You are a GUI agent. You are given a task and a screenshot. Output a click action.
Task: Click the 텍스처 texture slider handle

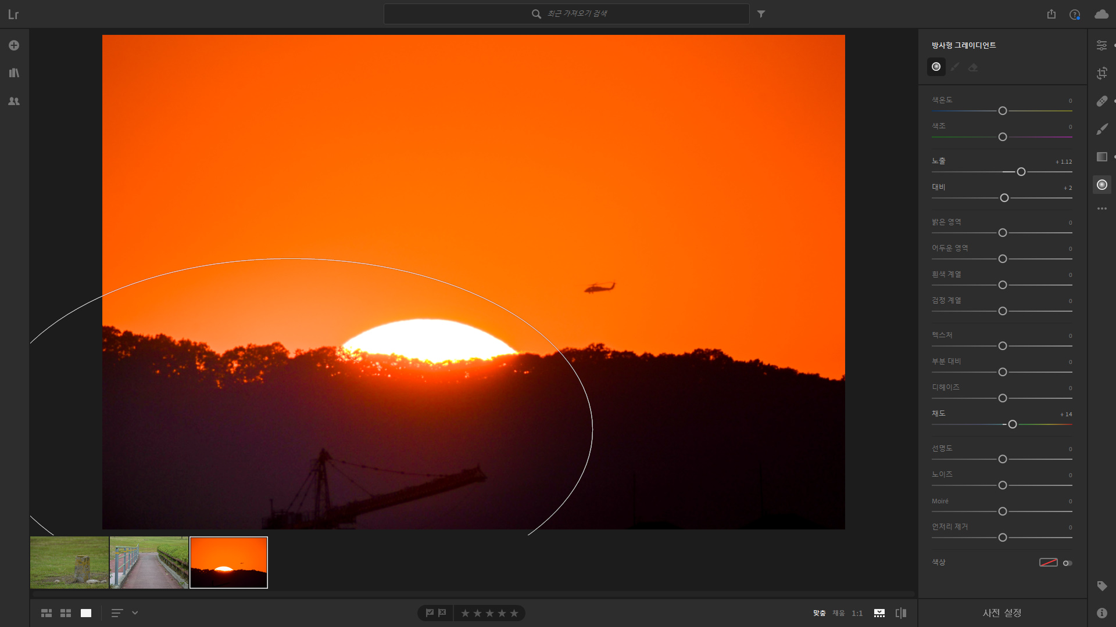(x=1003, y=346)
